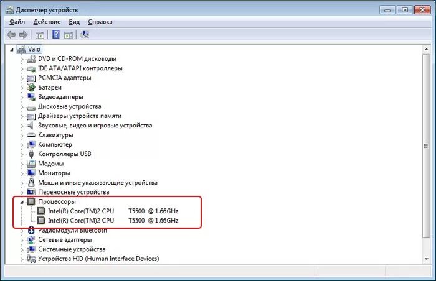The width and height of the screenshot is (436, 281).
Task: Open the Действие menu
Action: (47, 22)
